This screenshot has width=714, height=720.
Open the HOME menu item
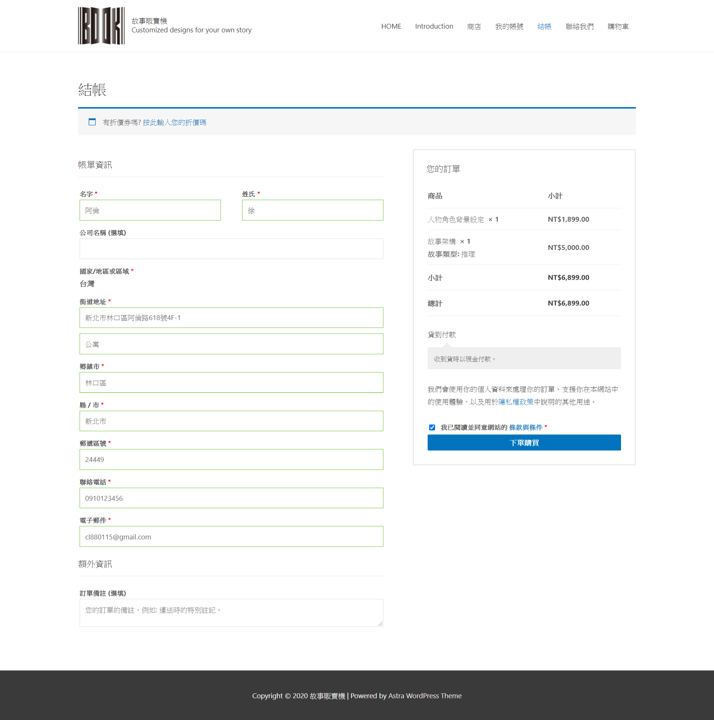point(391,26)
